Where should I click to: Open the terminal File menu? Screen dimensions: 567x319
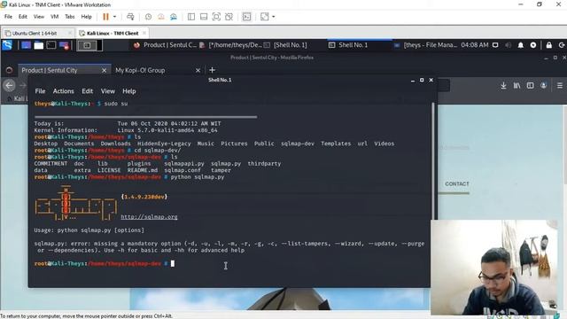[40, 91]
